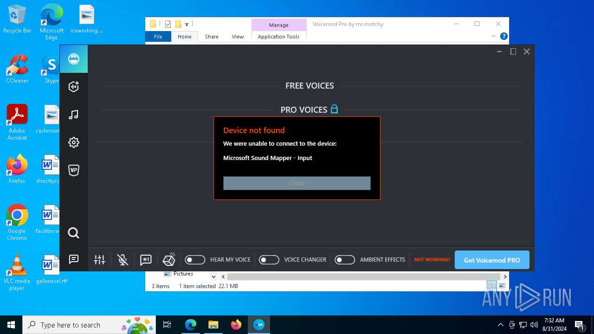The width and height of the screenshot is (594, 334).
Task: Open Firefox from the taskbar
Action: 236,325
